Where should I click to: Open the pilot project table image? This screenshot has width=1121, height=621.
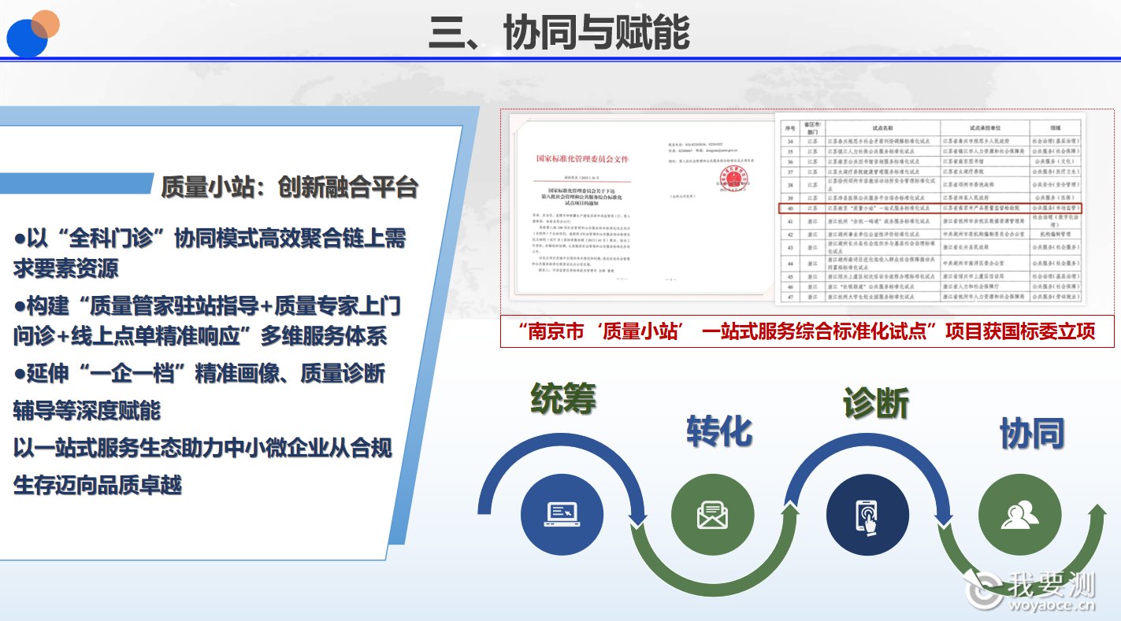[931, 209]
